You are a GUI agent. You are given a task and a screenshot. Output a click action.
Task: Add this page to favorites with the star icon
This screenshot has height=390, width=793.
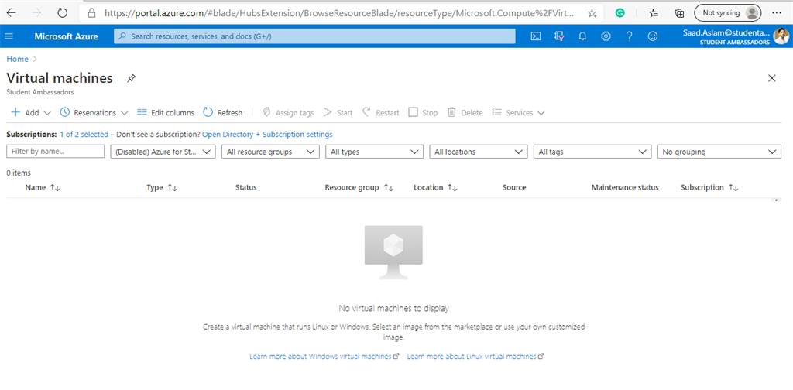592,13
